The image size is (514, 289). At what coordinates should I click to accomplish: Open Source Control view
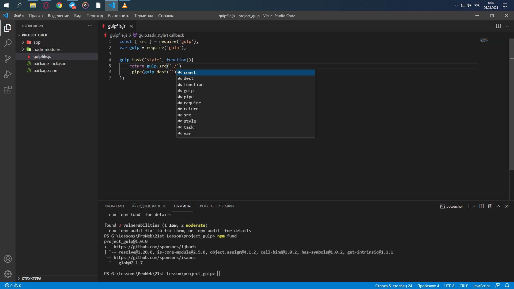click(8, 59)
